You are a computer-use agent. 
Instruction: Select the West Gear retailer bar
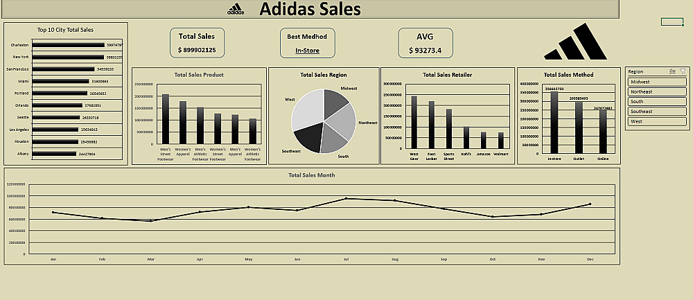pyautogui.click(x=414, y=123)
